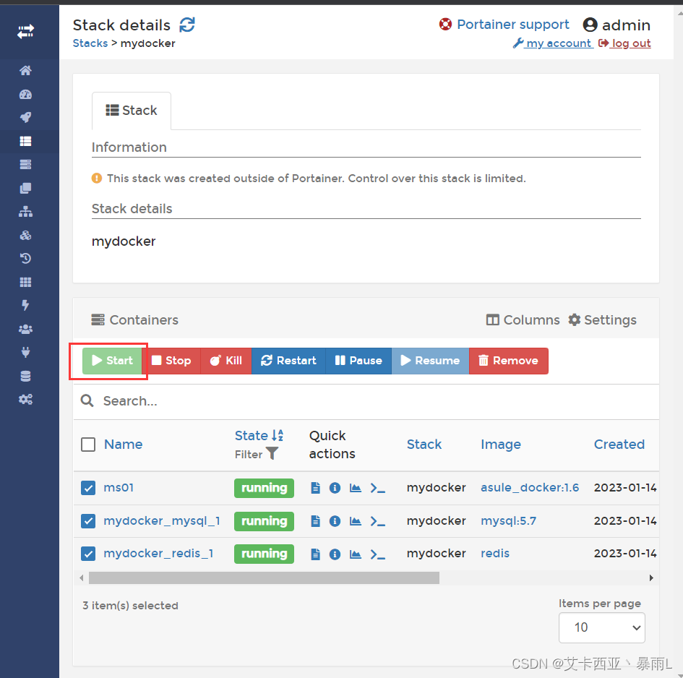The height and width of the screenshot is (678, 683).
Task: Open console icon for mydocker_redis_1
Action: [378, 554]
